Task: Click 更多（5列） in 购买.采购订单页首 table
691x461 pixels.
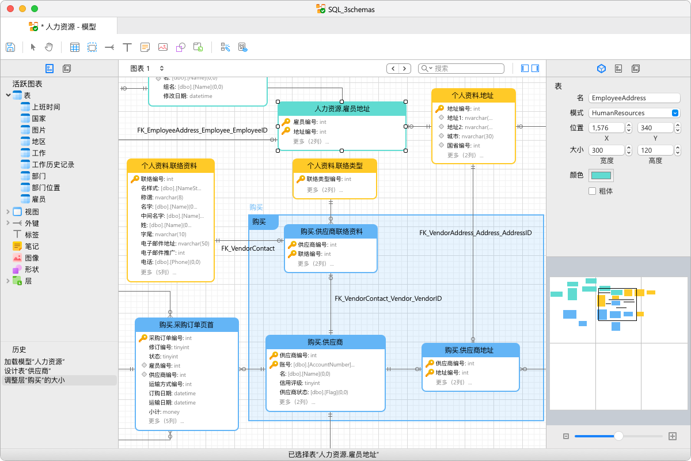Action: tap(166, 421)
